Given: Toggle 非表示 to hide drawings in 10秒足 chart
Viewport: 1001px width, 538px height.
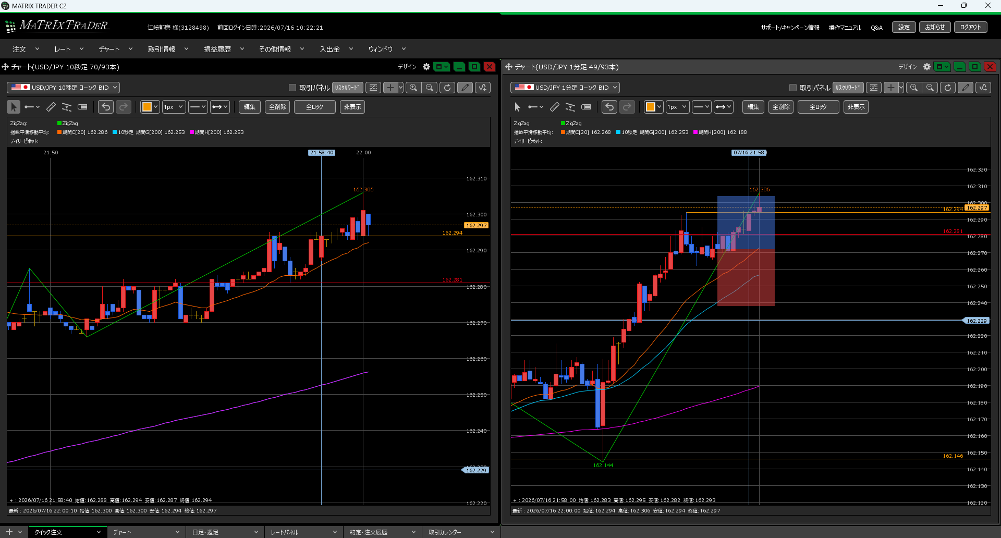Looking at the screenshot, I should (x=352, y=107).
